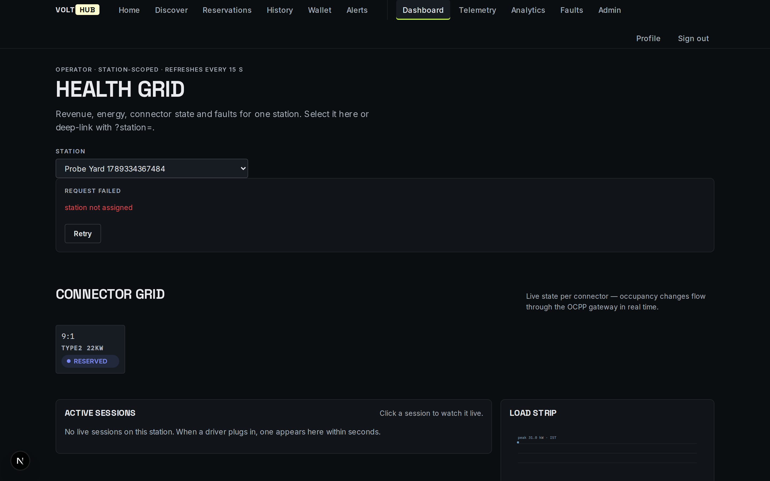
Task: Select connector card 9:1
Action: coord(90,349)
